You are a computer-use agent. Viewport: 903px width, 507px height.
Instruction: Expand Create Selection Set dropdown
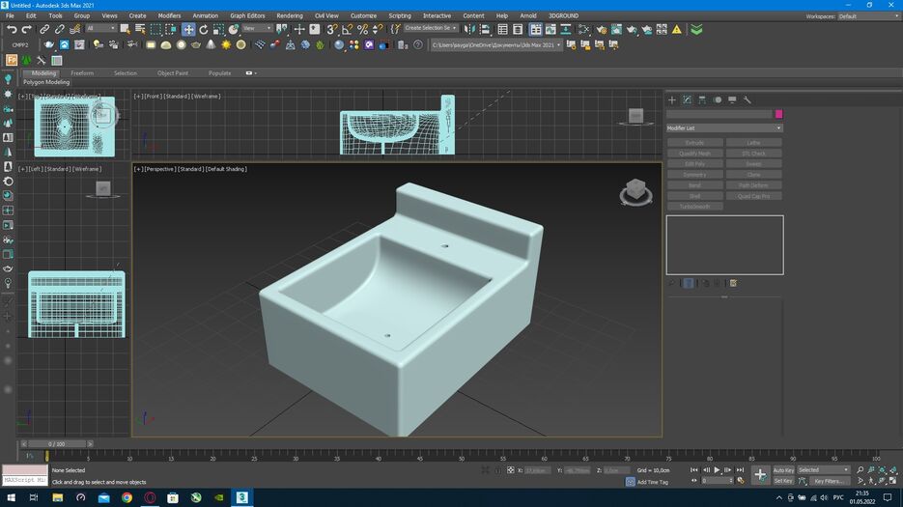coord(430,28)
